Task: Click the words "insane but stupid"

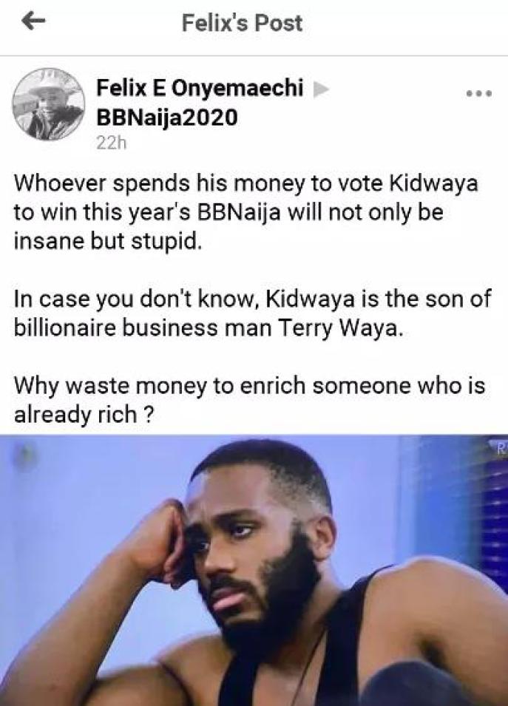Action: tap(106, 242)
